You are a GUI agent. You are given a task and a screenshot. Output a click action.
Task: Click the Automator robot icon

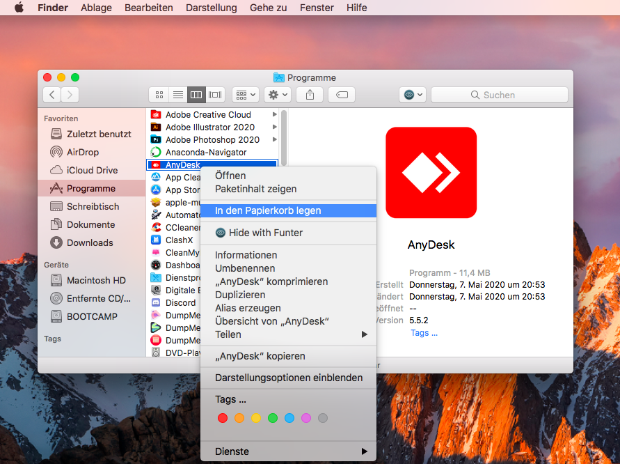pyautogui.click(x=156, y=215)
